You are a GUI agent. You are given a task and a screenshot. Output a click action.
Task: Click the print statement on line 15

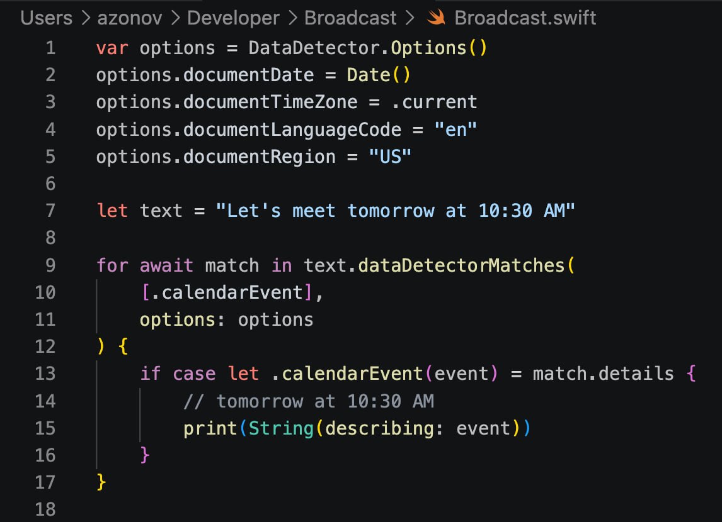[x=357, y=428]
